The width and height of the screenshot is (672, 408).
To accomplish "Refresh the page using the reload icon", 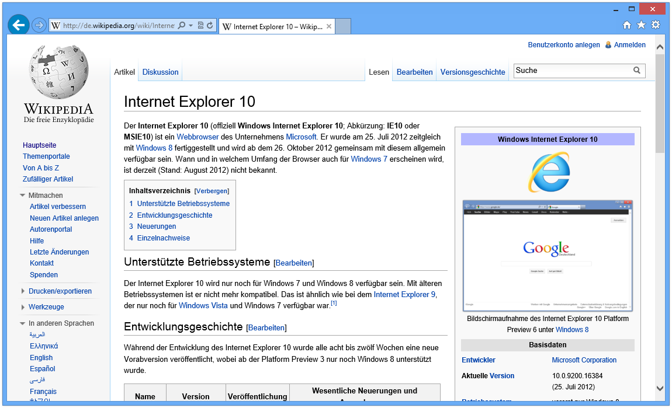I will [x=209, y=25].
